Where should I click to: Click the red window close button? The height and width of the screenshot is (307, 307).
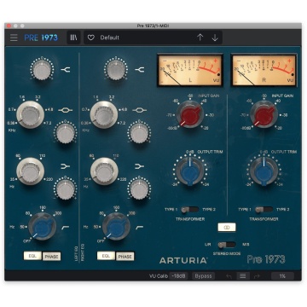pyautogui.click(x=9, y=26)
